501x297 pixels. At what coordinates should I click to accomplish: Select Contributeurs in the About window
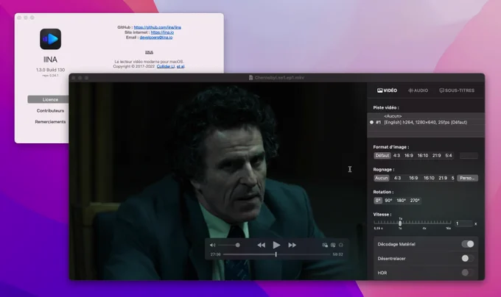51,111
